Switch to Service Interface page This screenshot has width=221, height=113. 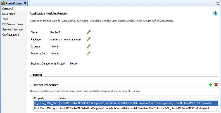click(12, 29)
